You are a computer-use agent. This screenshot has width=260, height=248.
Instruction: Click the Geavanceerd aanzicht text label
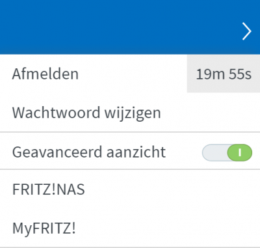point(89,152)
